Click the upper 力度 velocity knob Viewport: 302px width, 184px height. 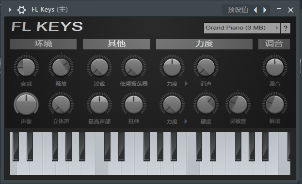[172, 67]
